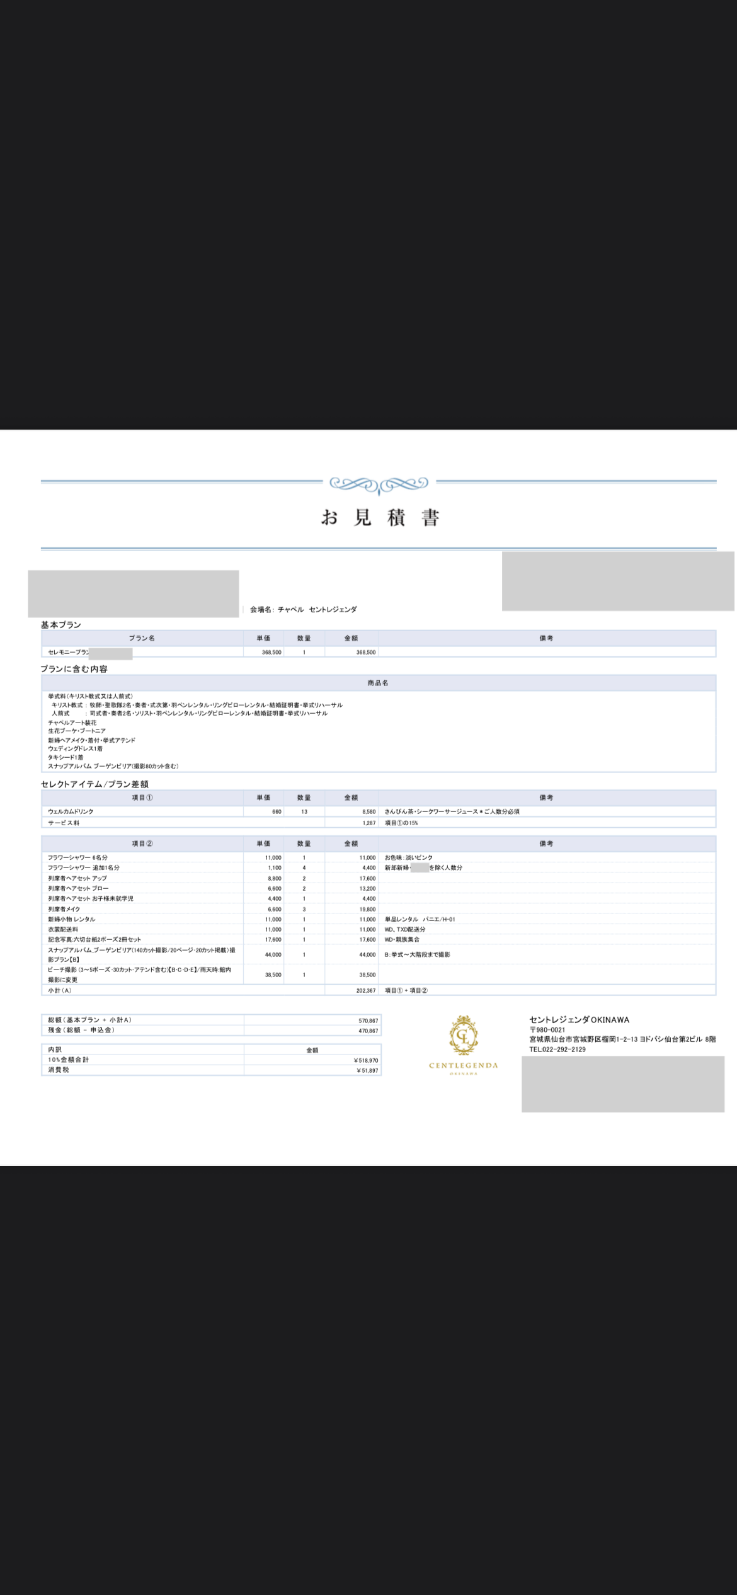Viewport: 737px width, 1595px height.
Task: Tap the 消費税 label
Action: pos(59,1070)
